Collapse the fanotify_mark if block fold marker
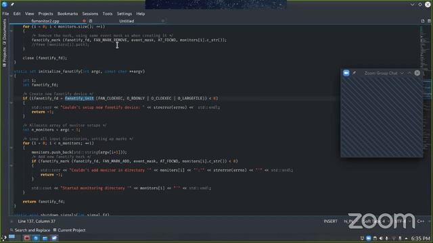The image size is (433, 243). pyautogui.click(x=12, y=165)
